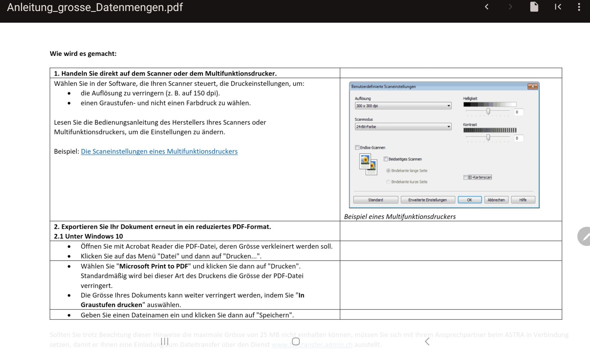Go to previous page arrow
The height and width of the screenshot is (353, 590).
tap(486, 7)
